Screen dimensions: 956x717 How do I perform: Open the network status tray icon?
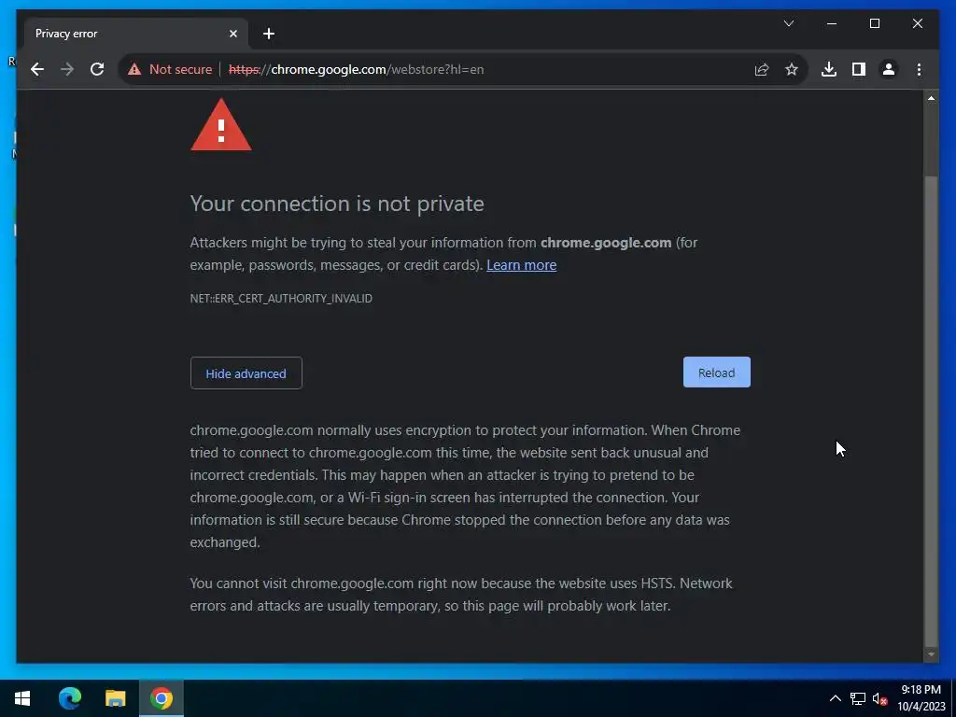[858, 698]
